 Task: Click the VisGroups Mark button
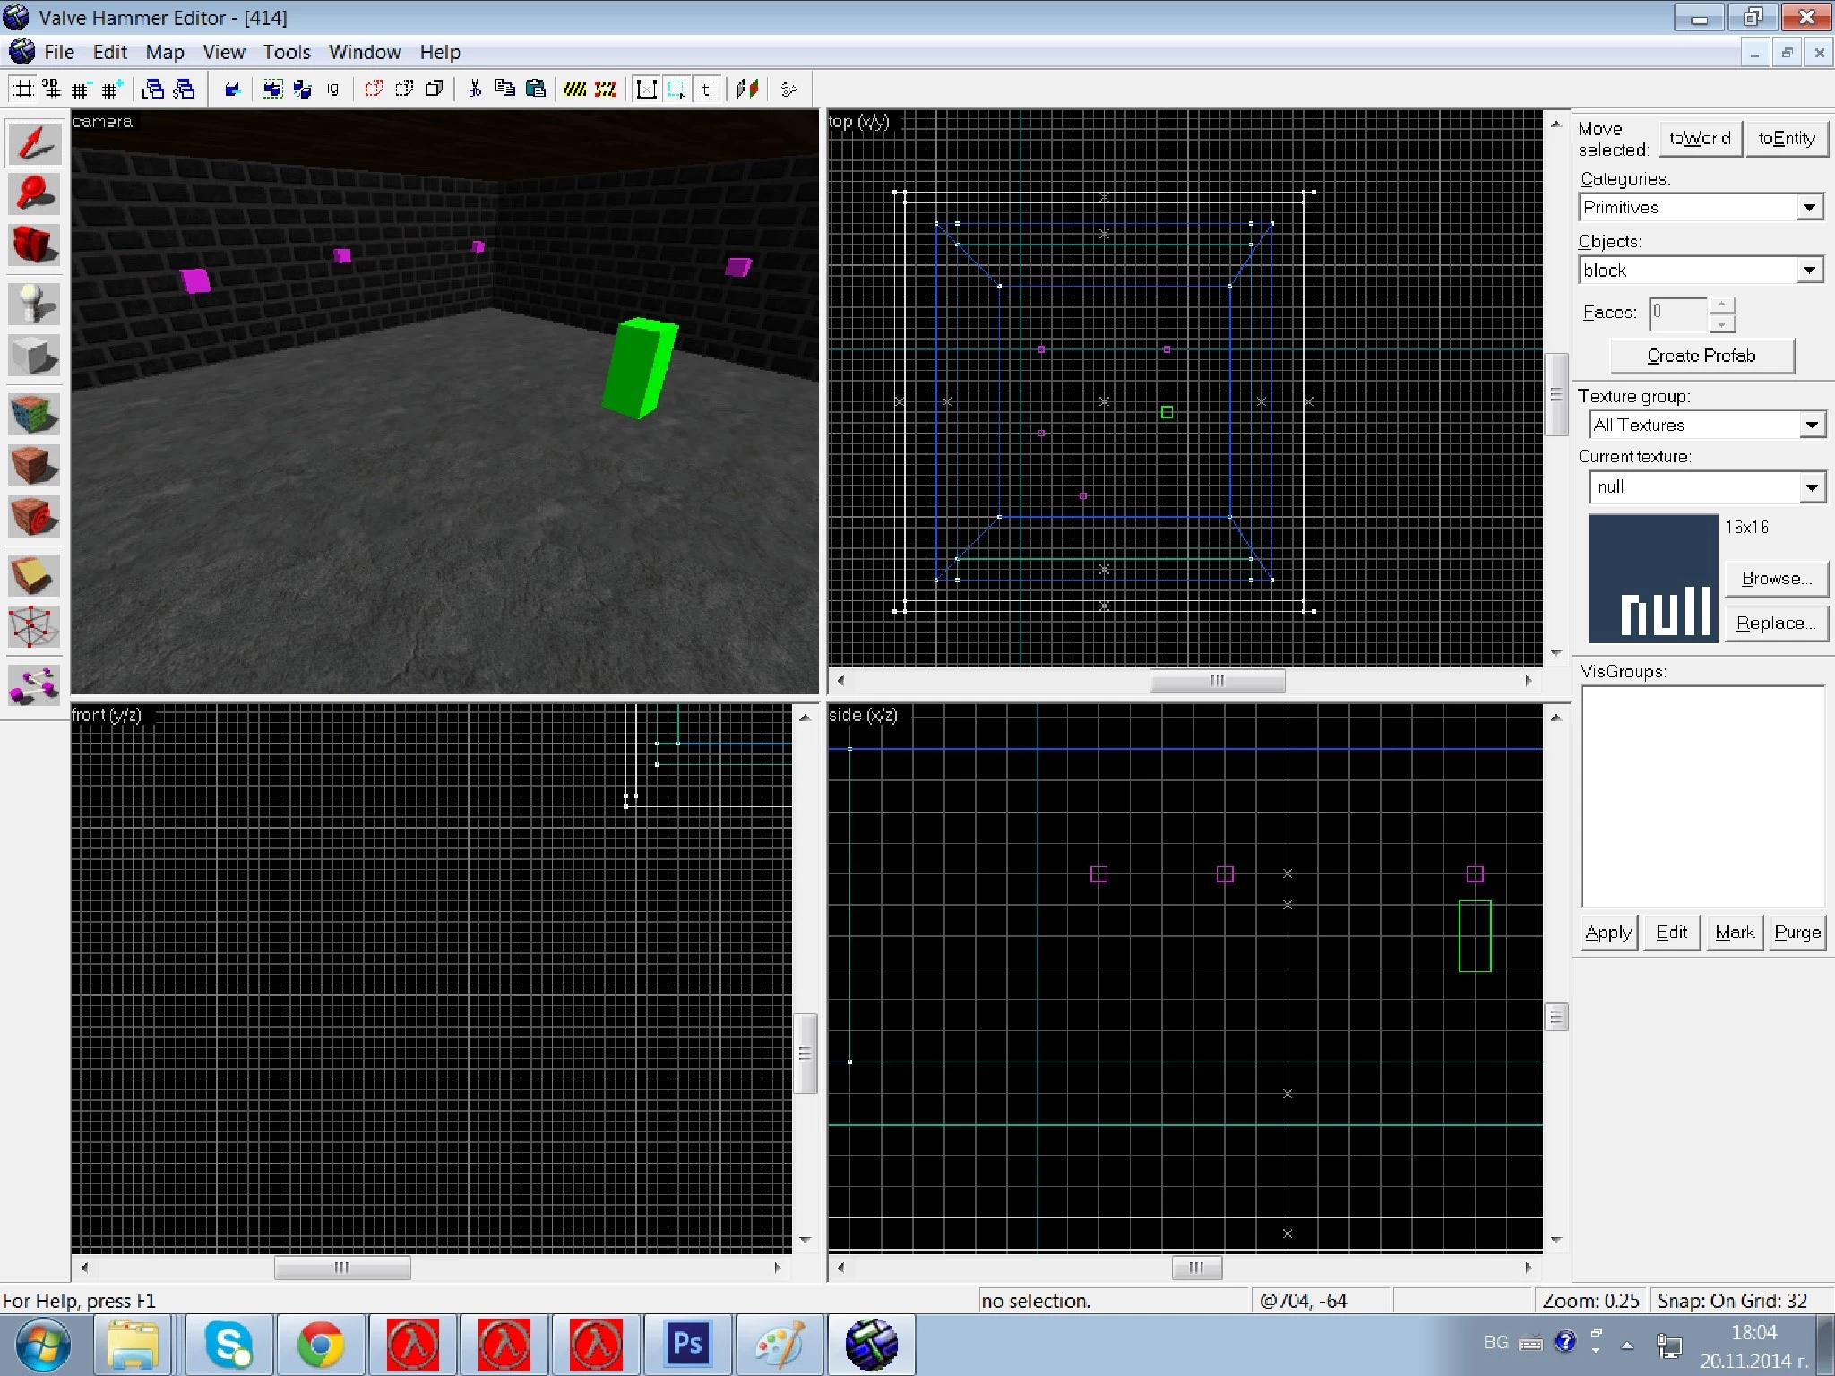coord(1735,933)
